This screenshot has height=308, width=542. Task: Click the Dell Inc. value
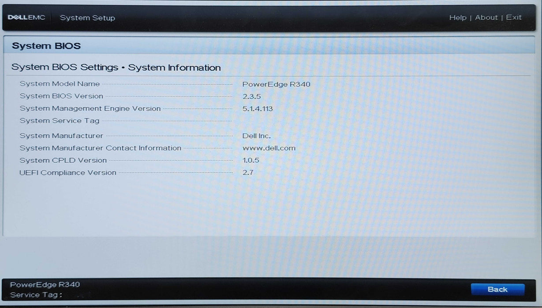click(257, 136)
